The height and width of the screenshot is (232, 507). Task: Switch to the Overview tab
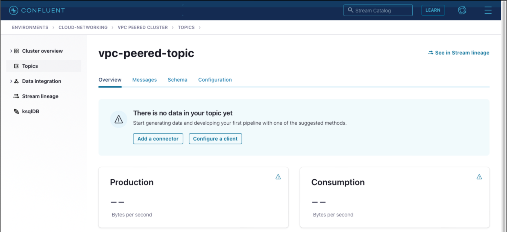tap(110, 80)
